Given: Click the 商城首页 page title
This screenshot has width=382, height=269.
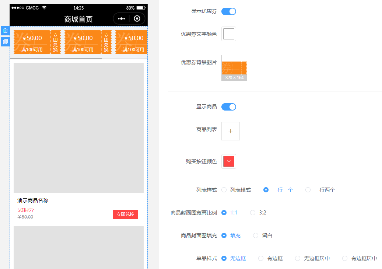Looking at the screenshot, I should pos(78,19).
